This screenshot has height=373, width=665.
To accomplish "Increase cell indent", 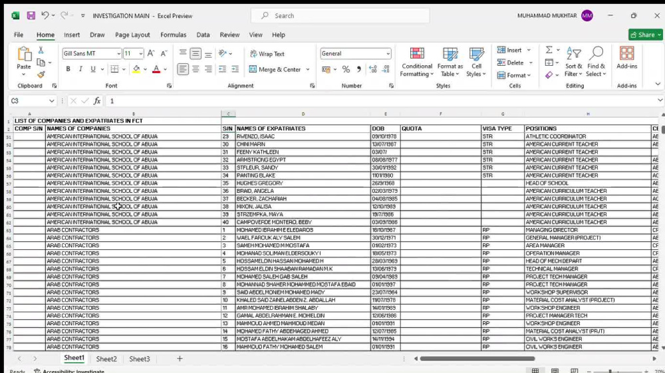I will (235, 69).
